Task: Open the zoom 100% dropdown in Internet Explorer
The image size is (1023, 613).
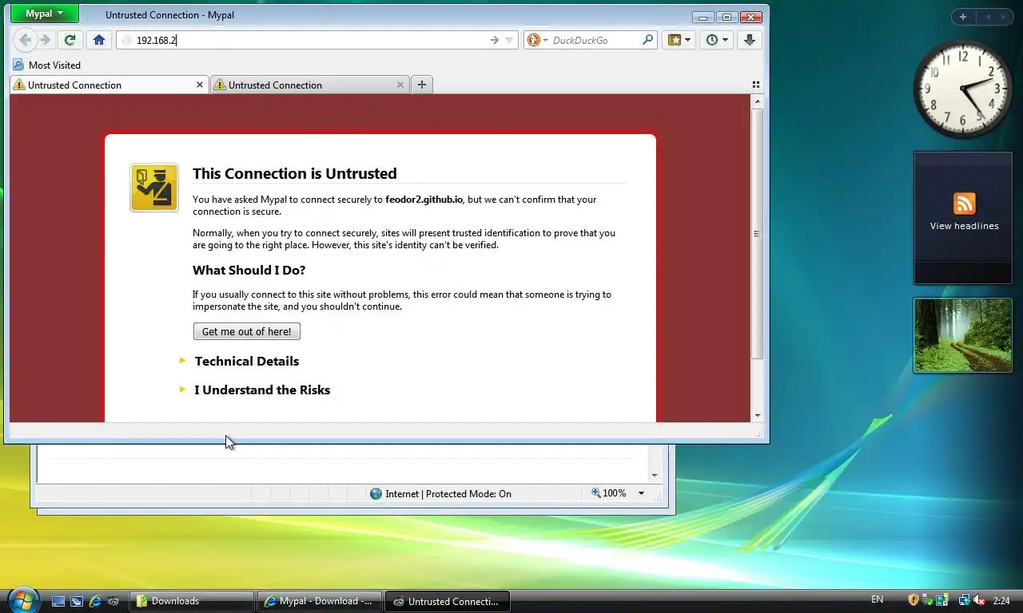Action: pyautogui.click(x=641, y=494)
